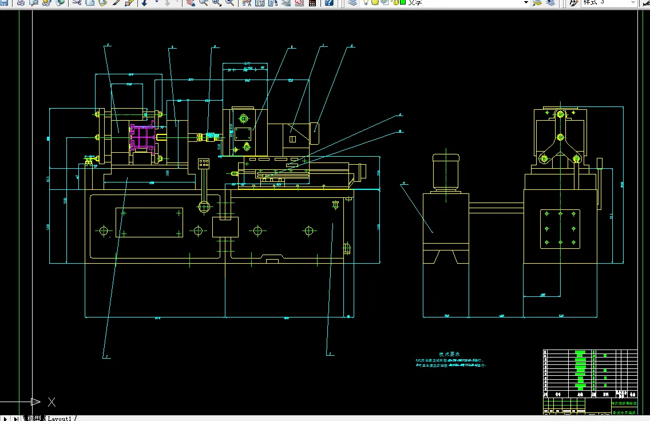Open the Zoom Window flyout
The width and height of the screenshot is (650, 421).
click(x=217, y=2)
